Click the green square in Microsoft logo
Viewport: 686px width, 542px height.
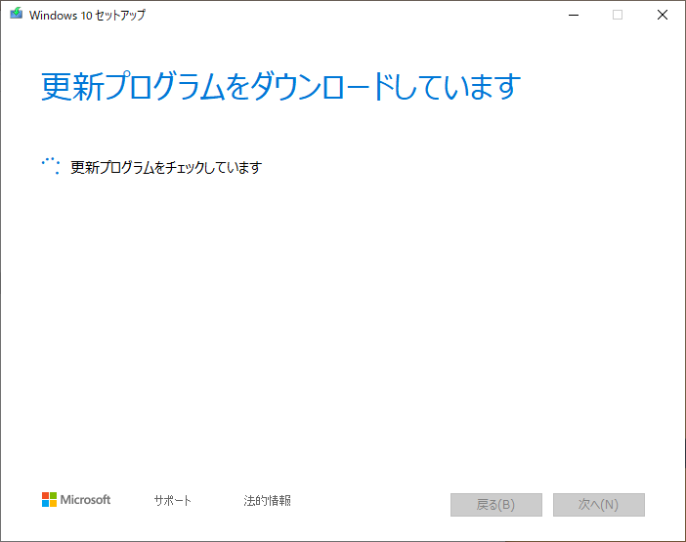53,496
